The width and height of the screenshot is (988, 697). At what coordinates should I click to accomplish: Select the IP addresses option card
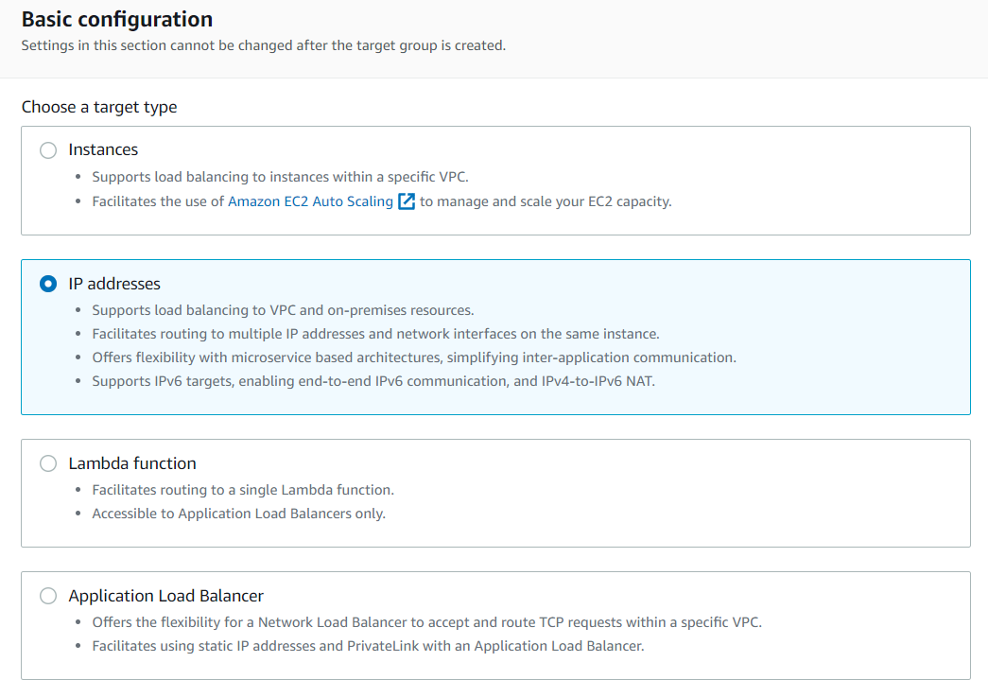point(494,337)
